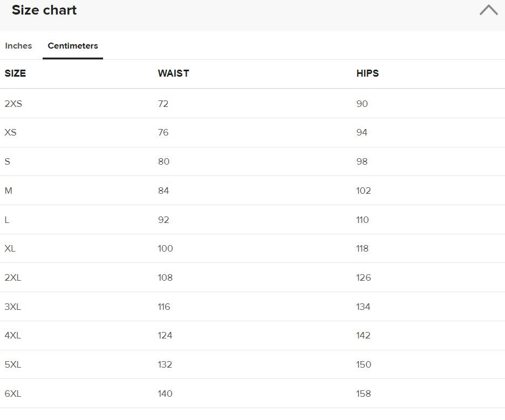This screenshot has width=505, height=420.
Task: Click waist value 80 for size S
Action: point(163,161)
